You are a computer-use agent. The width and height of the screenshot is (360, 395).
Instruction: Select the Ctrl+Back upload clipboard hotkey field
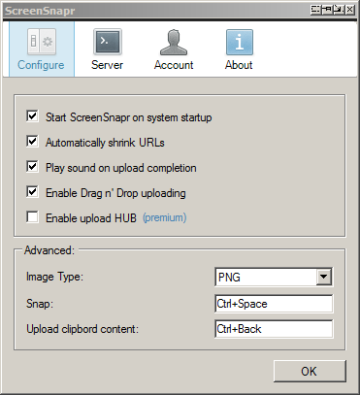[x=274, y=329]
